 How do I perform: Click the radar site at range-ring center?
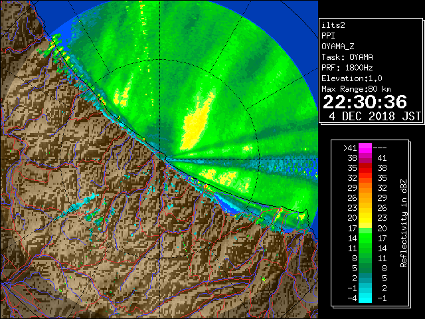tap(160, 159)
